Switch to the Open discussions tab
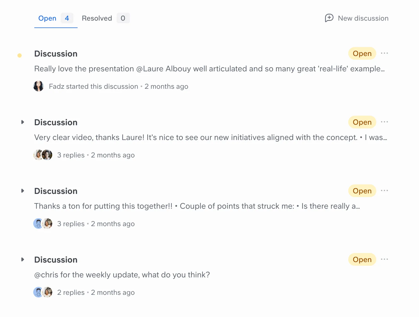This screenshot has width=419, height=317. pos(56,18)
